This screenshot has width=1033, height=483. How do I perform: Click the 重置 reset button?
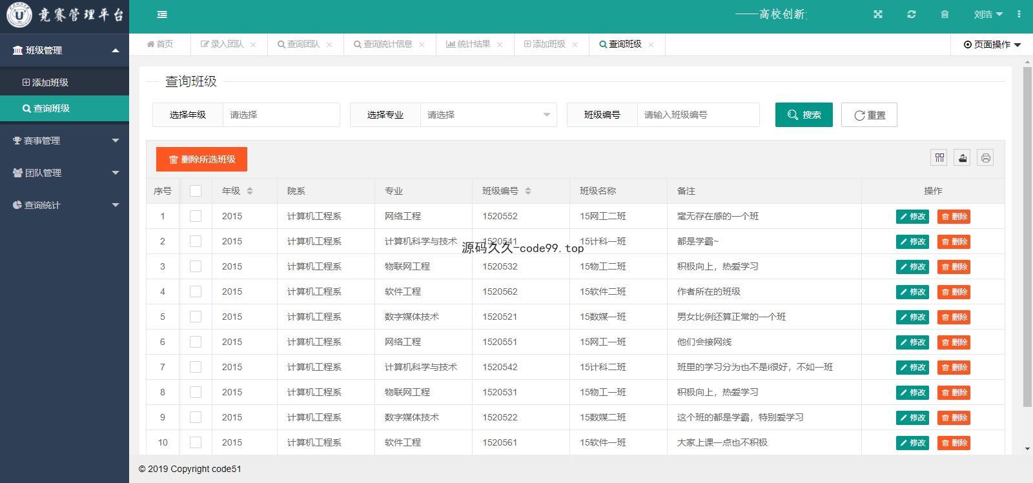869,115
